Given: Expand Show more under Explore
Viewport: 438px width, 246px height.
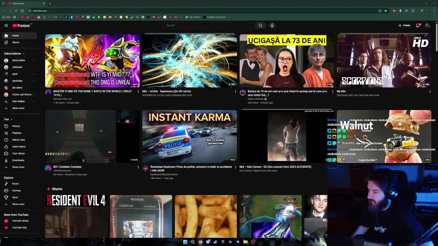Looking at the screenshot, I should point(19,204).
